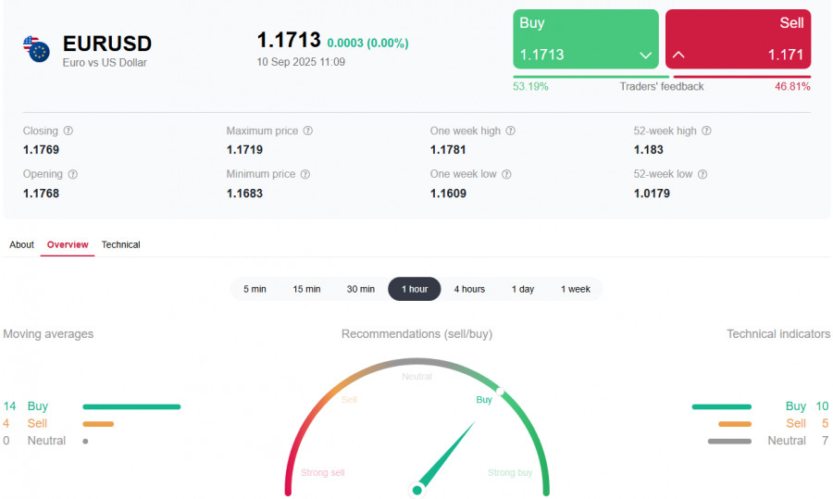Click the change value 0.0003 (0.00%)
The width and height of the screenshot is (833, 499).
(367, 43)
